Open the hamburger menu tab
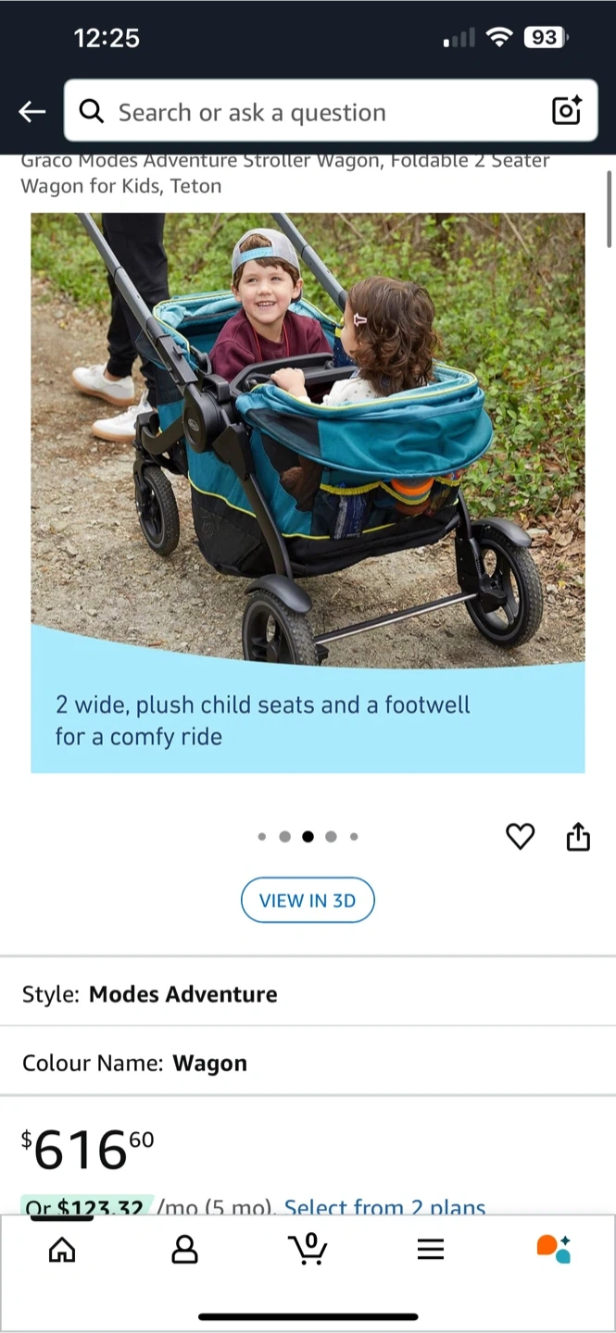This screenshot has height=1333, width=616. 431,1250
